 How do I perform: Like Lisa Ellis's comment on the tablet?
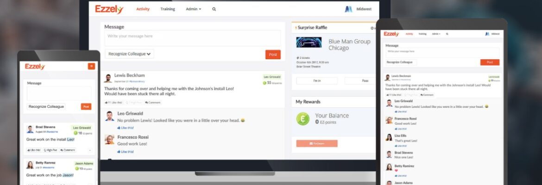click(x=401, y=146)
